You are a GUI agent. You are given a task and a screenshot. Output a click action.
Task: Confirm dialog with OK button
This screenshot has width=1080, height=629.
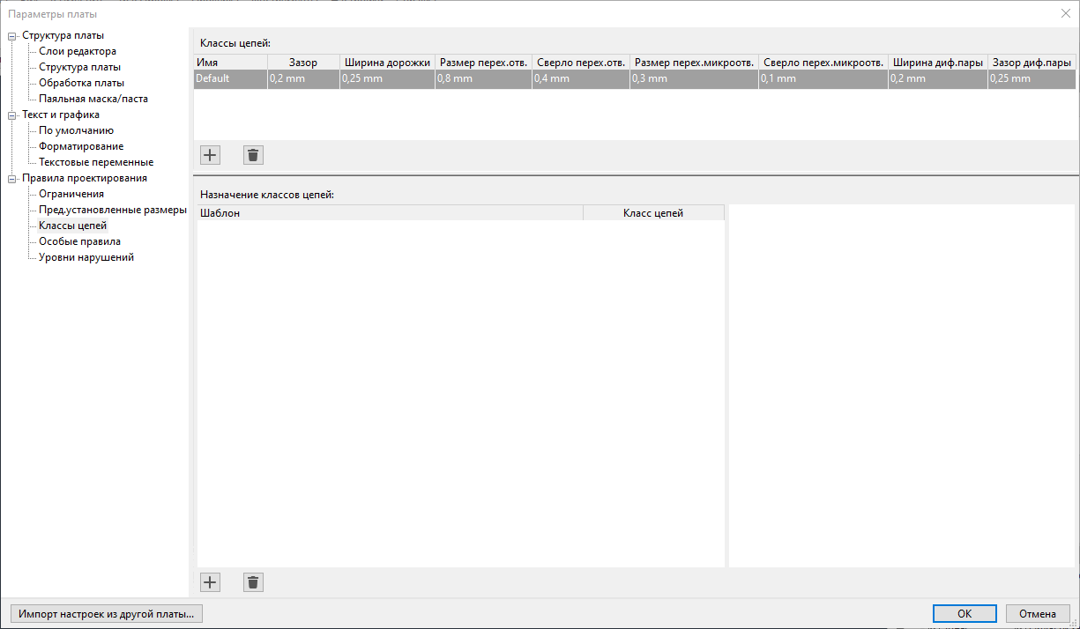(965, 614)
